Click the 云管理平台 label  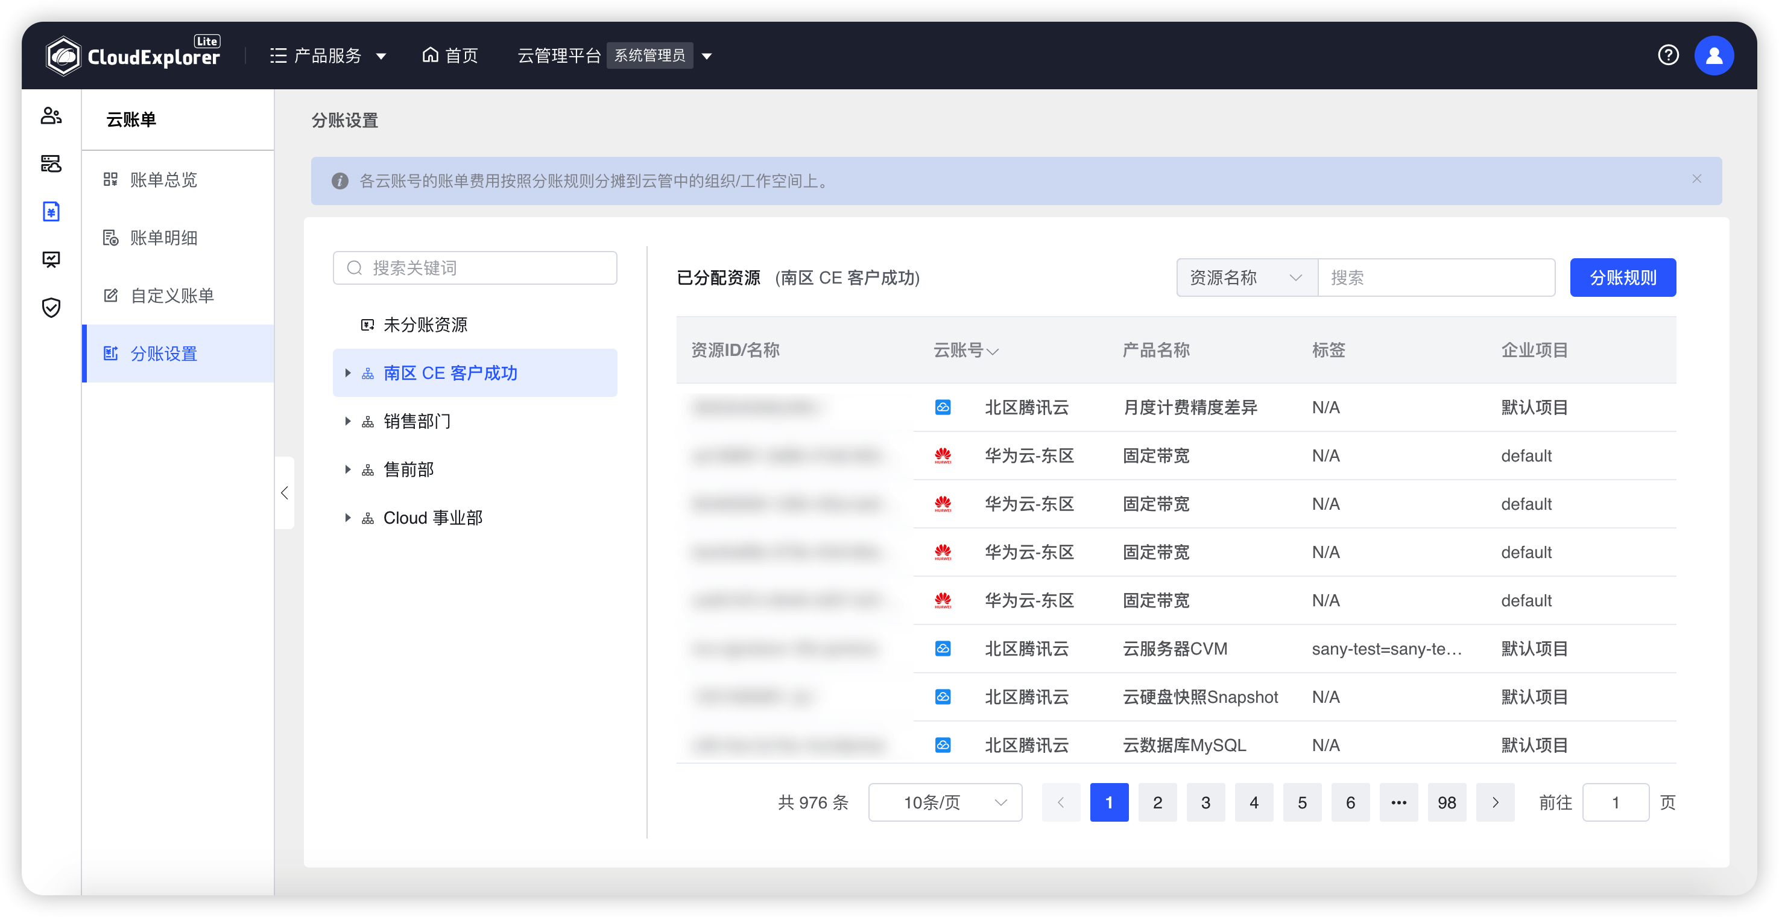click(x=558, y=56)
